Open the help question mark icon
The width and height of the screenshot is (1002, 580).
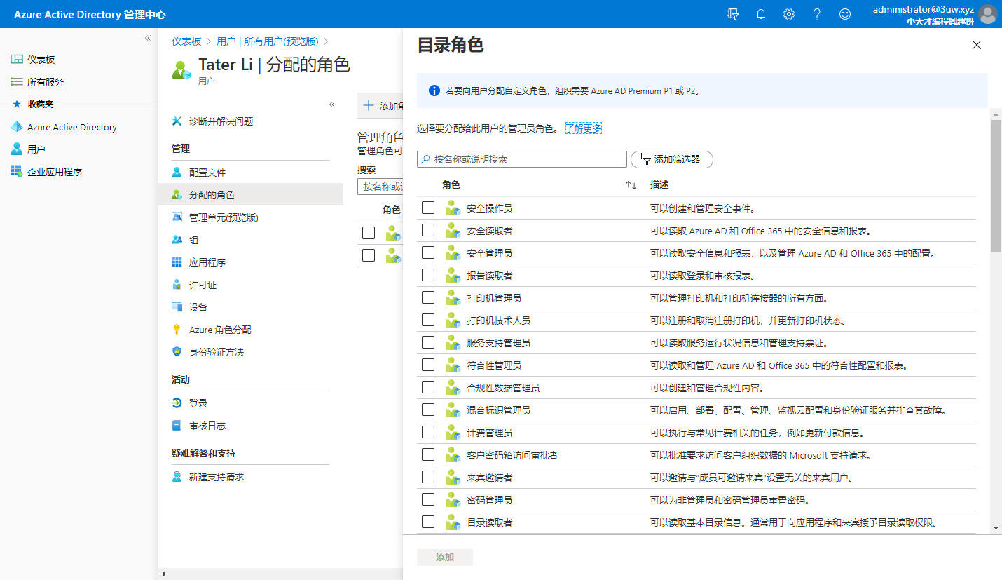(x=817, y=14)
